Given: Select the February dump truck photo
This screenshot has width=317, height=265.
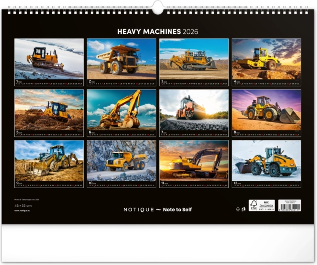Looking at the screenshot, I should (x=121, y=58).
